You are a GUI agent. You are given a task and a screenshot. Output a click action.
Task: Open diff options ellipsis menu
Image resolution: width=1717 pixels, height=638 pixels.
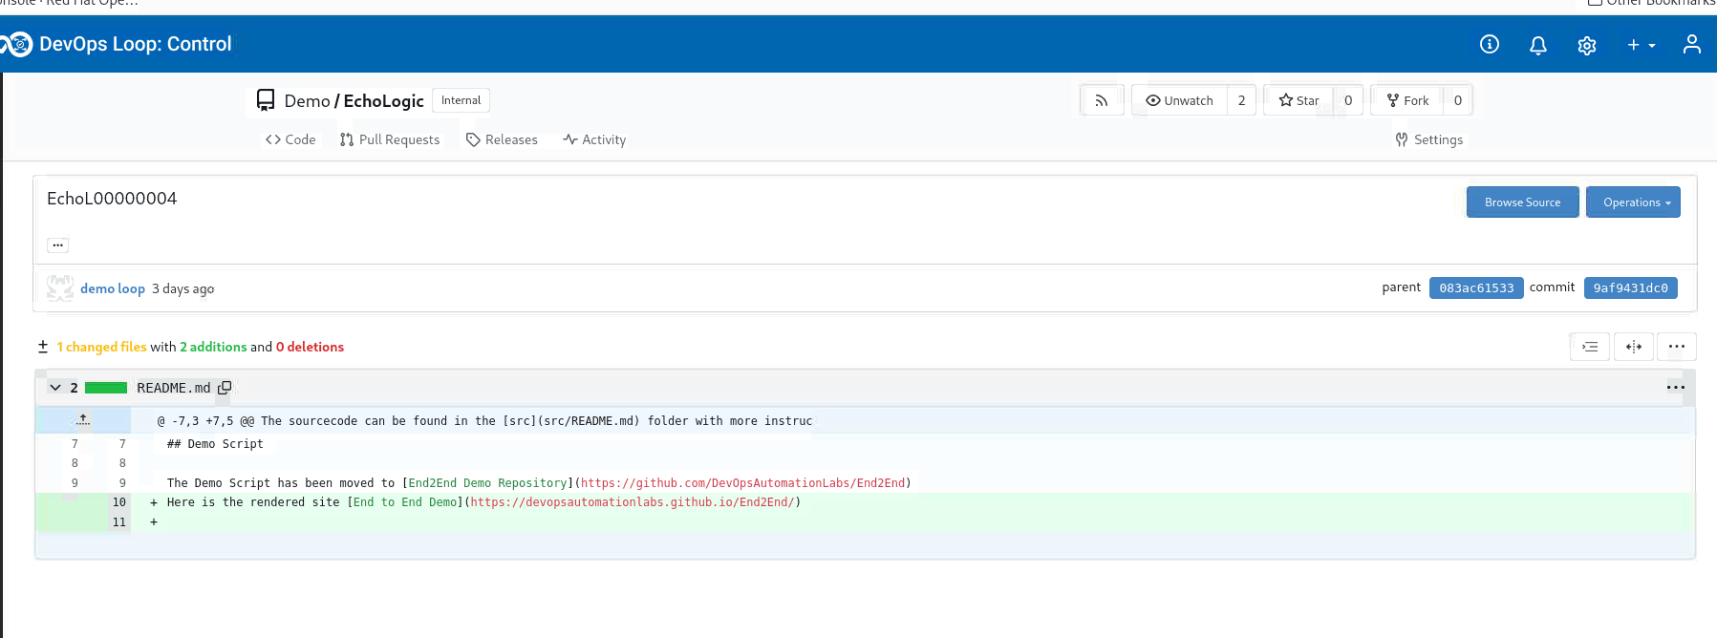coord(1677,347)
